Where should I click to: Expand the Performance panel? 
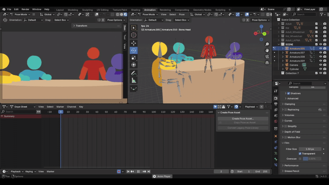[x=292, y=165]
